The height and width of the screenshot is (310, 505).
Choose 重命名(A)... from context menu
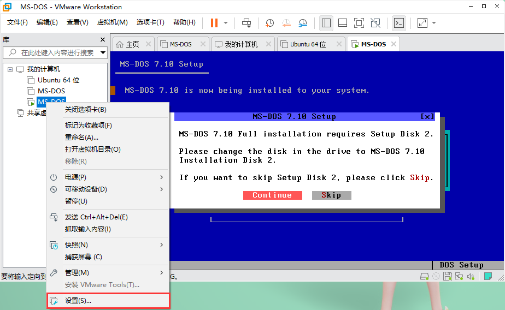[108, 138]
